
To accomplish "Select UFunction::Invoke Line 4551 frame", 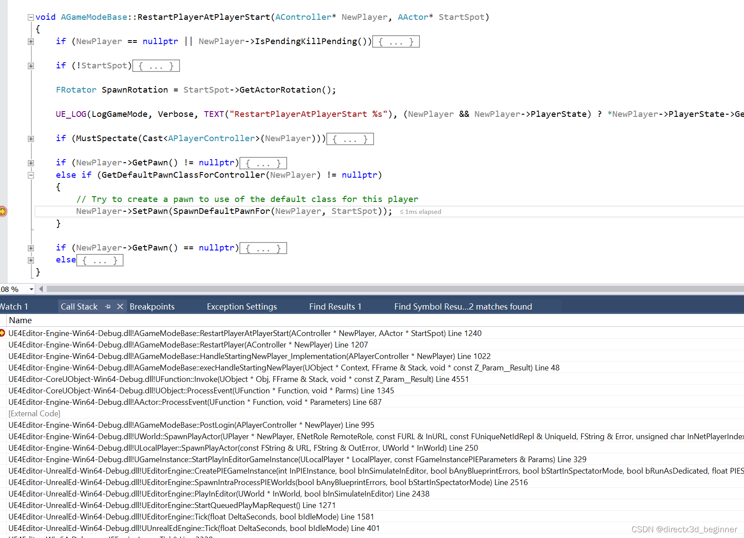I will click(x=239, y=379).
